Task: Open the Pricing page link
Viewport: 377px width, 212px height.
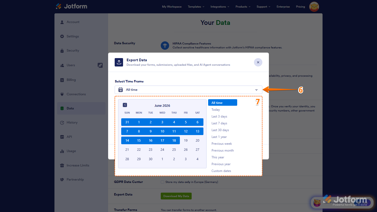Action: (x=301, y=7)
